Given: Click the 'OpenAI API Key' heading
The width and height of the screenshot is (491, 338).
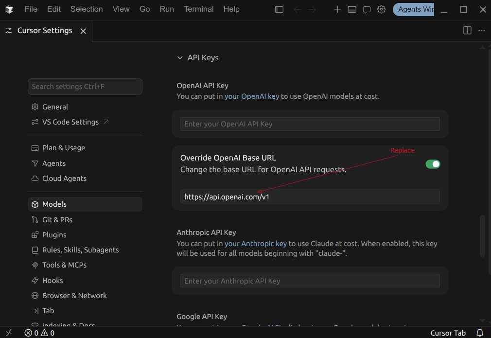Looking at the screenshot, I should (x=202, y=86).
